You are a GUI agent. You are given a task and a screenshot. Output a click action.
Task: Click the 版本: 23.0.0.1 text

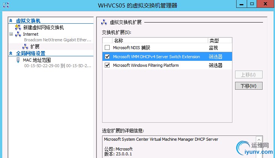(118, 154)
